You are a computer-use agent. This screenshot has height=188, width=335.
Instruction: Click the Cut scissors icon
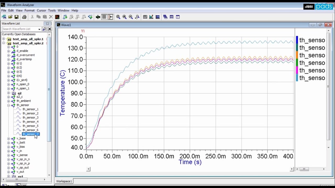(32, 17)
